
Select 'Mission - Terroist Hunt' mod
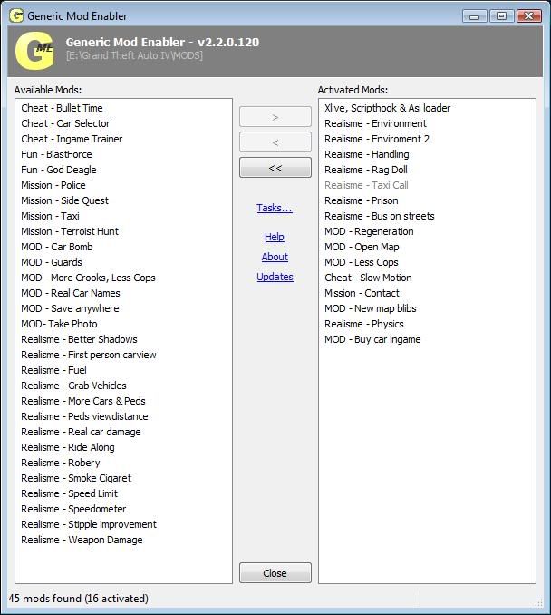(x=70, y=231)
